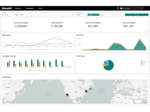150x112 pixels.
Task: Open Risk Detected panel options menu
Action: (x=72, y=35)
